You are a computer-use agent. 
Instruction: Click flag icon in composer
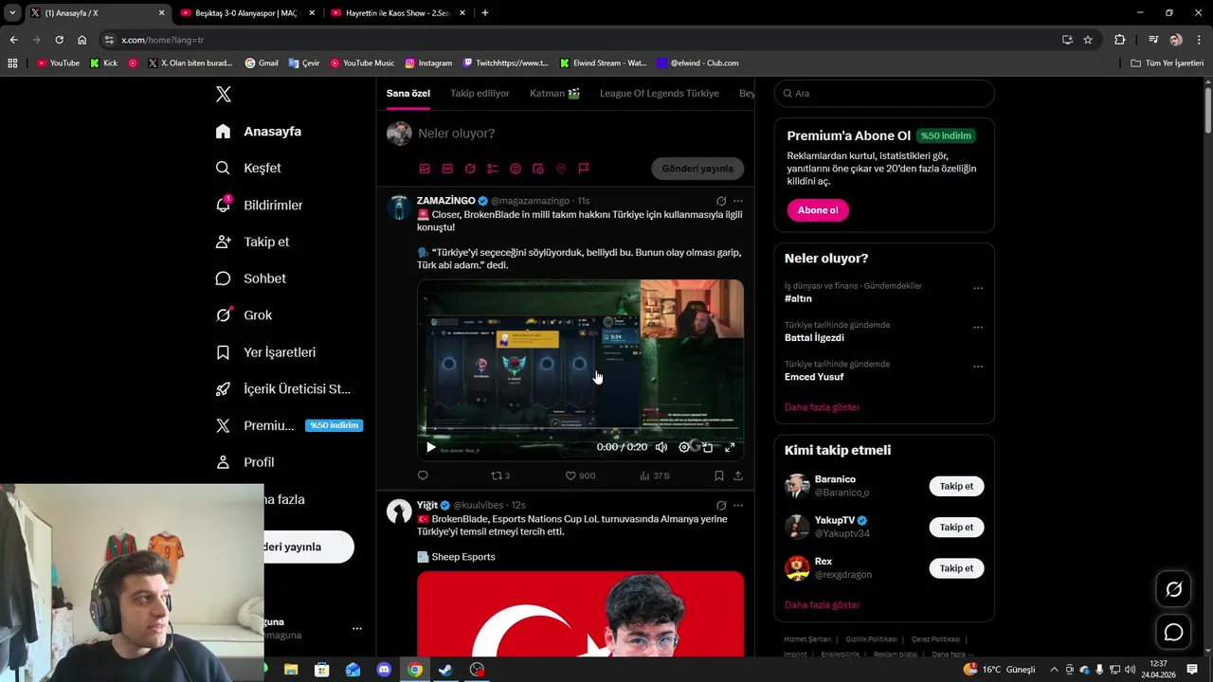(x=584, y=169)
